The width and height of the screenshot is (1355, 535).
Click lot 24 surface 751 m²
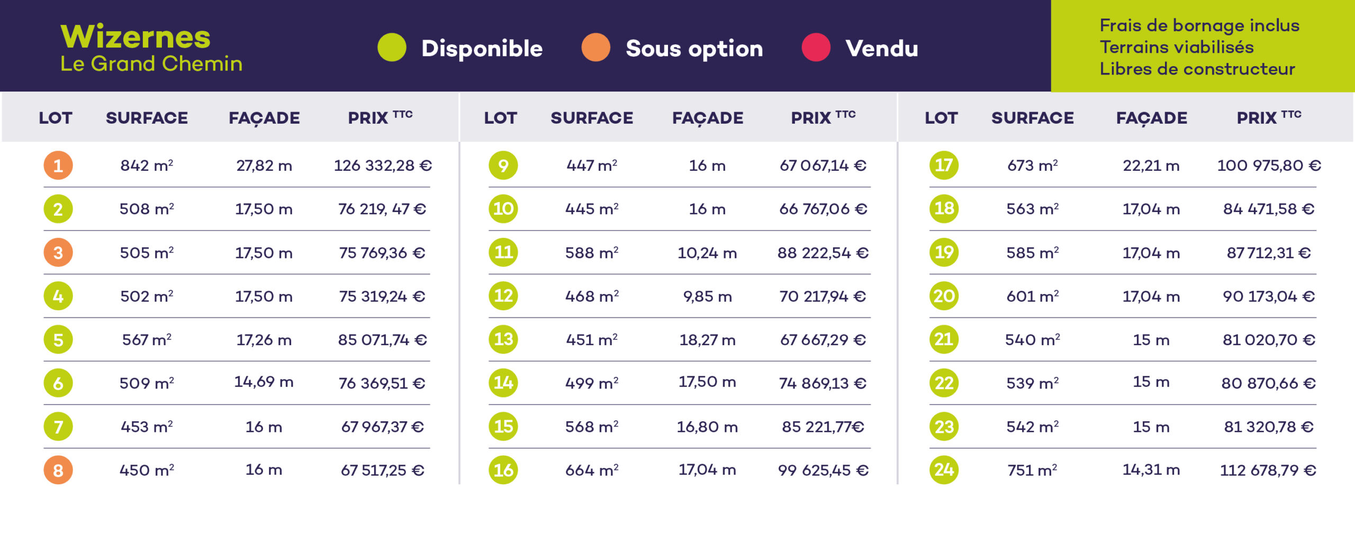point(1032,470)
